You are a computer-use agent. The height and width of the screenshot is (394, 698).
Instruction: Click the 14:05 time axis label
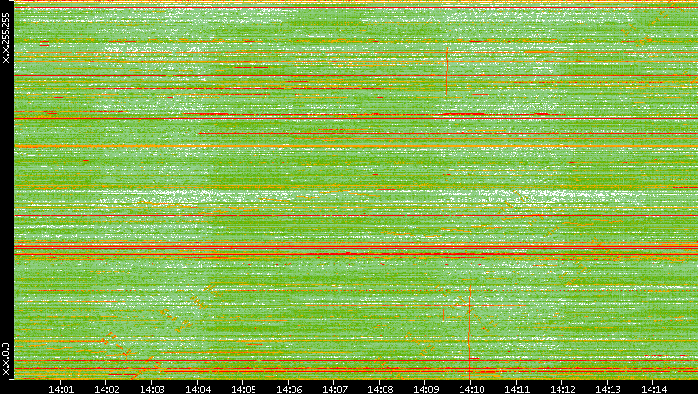(243, 390)
